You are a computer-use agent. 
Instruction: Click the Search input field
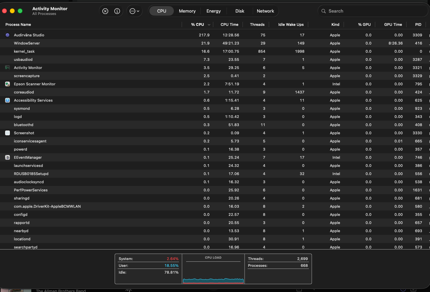click(373, 11)
